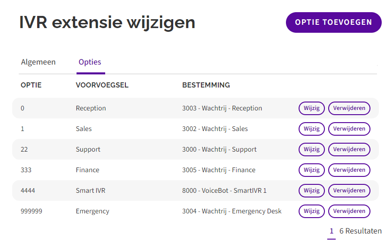Click Wijzig on the Emergency row

(x=311, y=211)
